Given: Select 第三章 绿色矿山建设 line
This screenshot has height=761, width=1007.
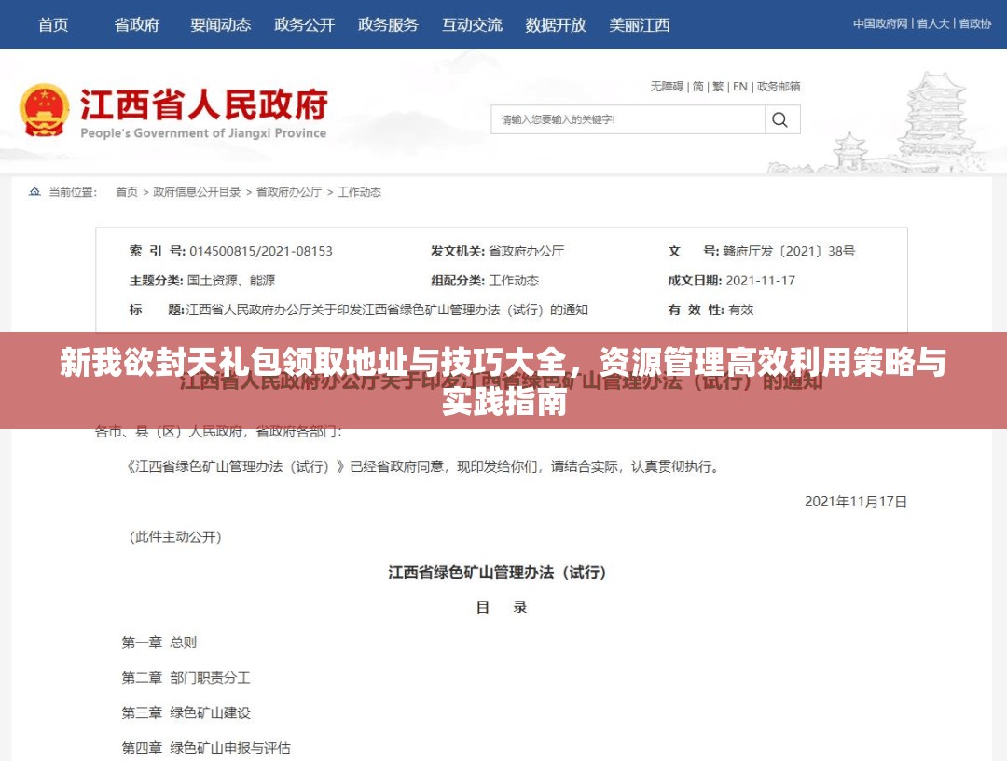Looking at the screenshot, I should tap(186, 713).
